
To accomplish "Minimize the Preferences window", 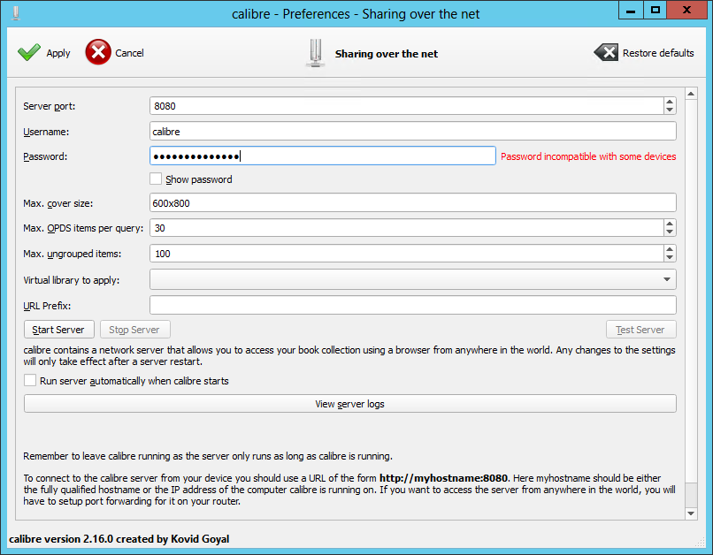I will 631,10.
